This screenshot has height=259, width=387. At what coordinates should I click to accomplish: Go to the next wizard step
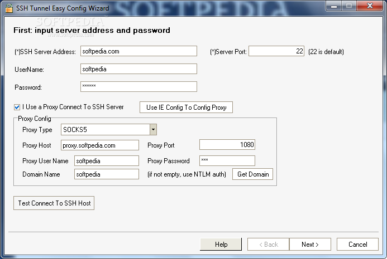[x=310, y=244]
